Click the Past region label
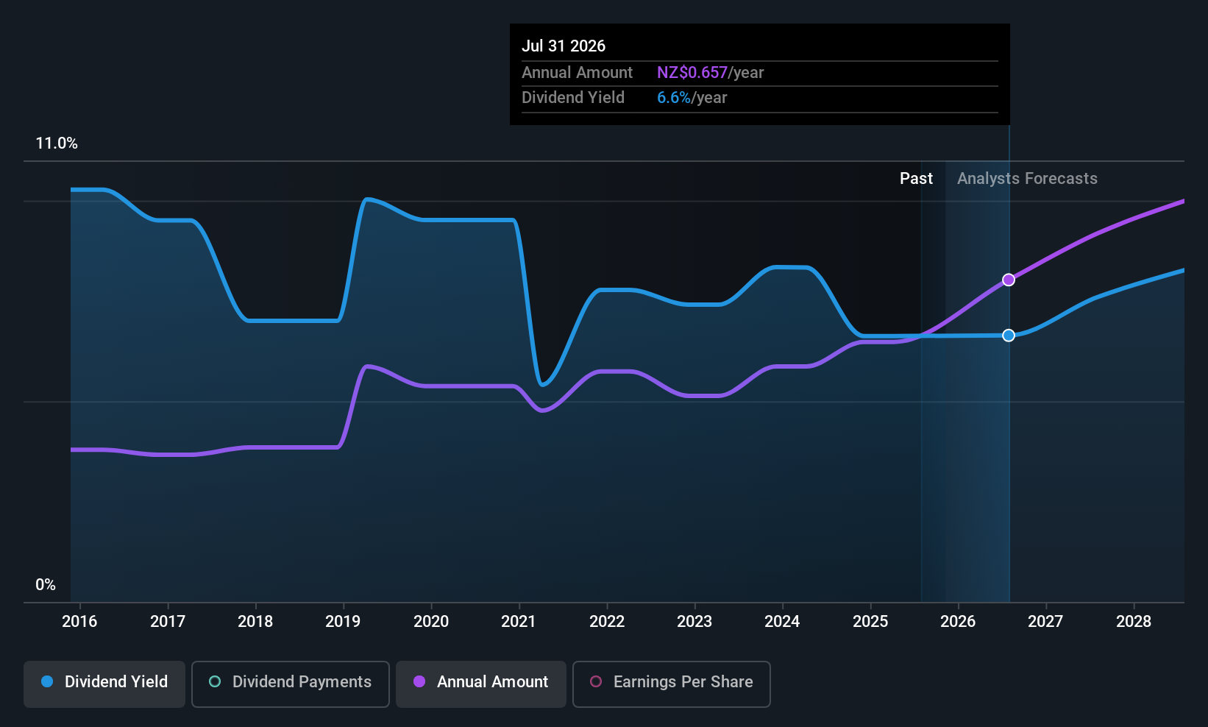1208x727 pixels. tap(916, 179)
